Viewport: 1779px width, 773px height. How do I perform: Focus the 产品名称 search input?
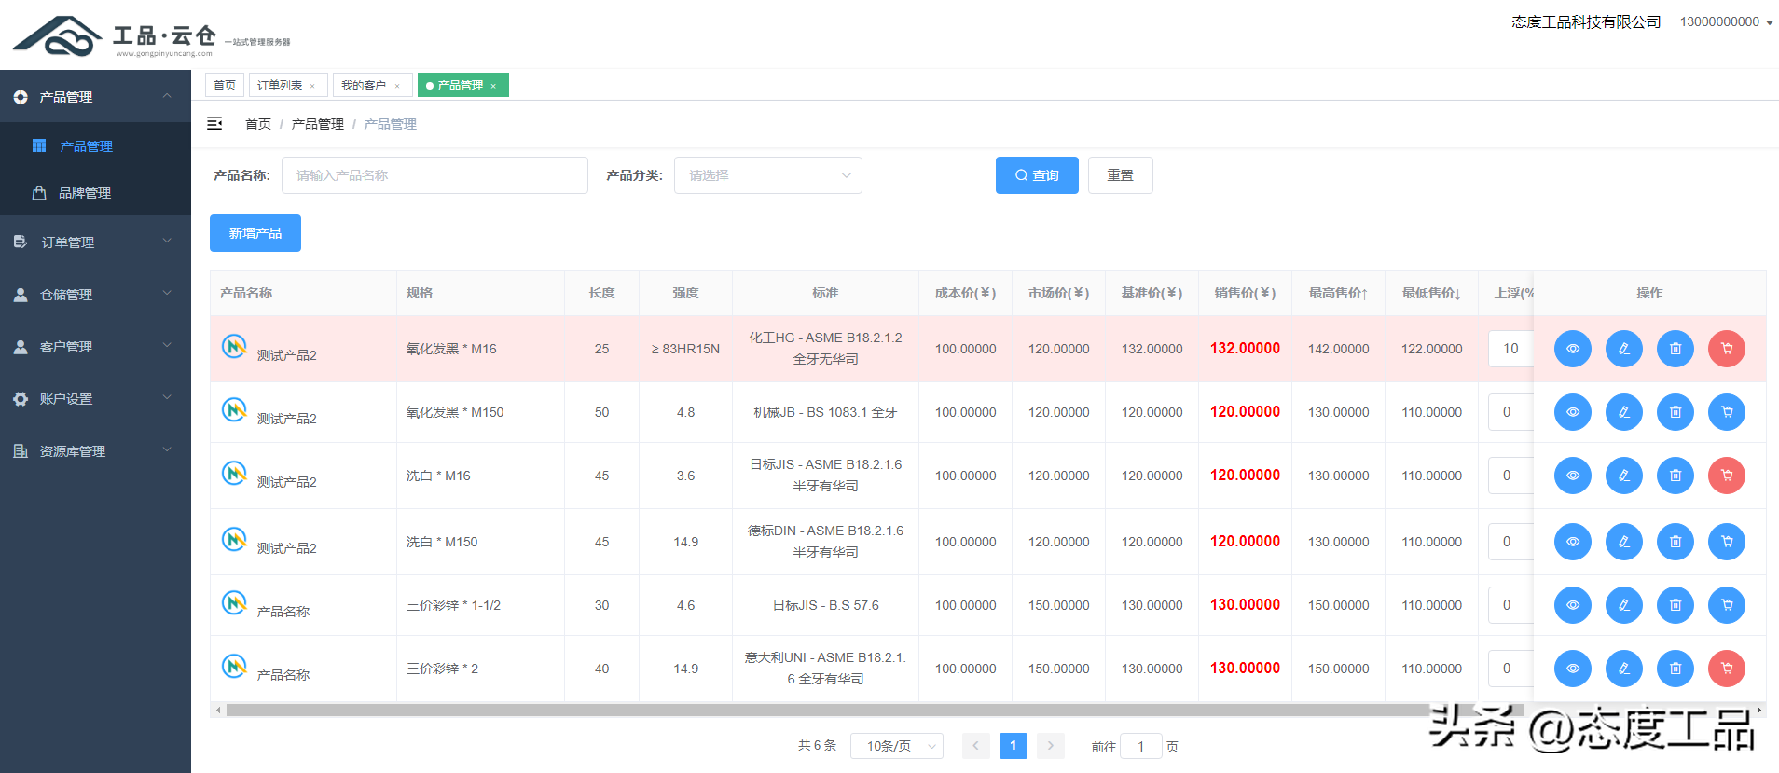434,175
